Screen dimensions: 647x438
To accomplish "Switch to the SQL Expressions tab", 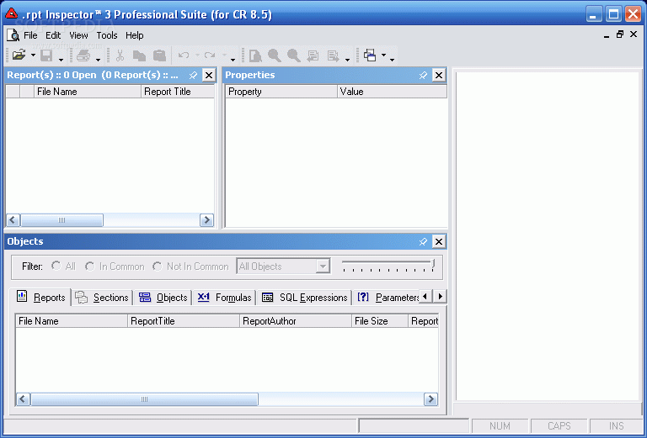I will (x=304, y=298).
